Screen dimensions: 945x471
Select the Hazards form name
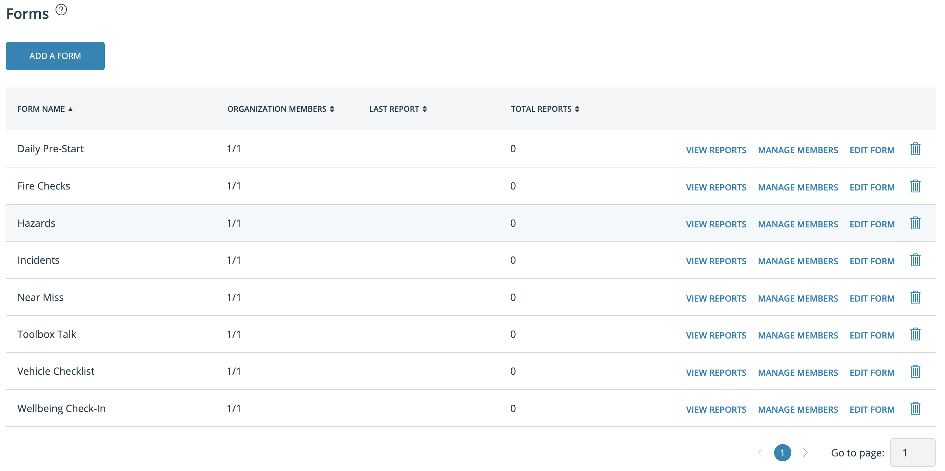pyautogui.click(x=36, y=223)
